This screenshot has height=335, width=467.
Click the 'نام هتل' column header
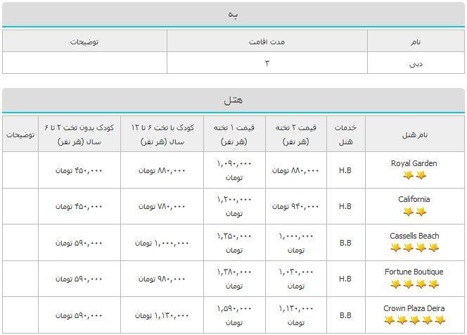coord(414,134)
